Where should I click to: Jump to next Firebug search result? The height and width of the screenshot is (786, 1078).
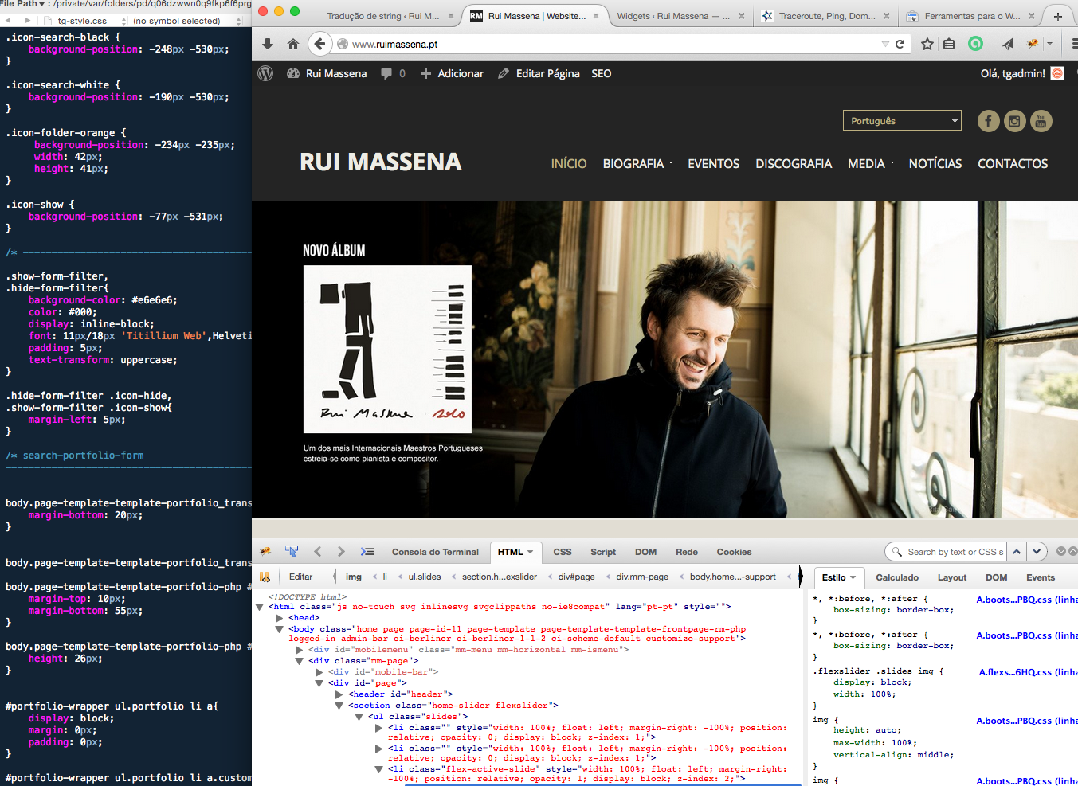pyautogui.click(x=1036, y=551)
